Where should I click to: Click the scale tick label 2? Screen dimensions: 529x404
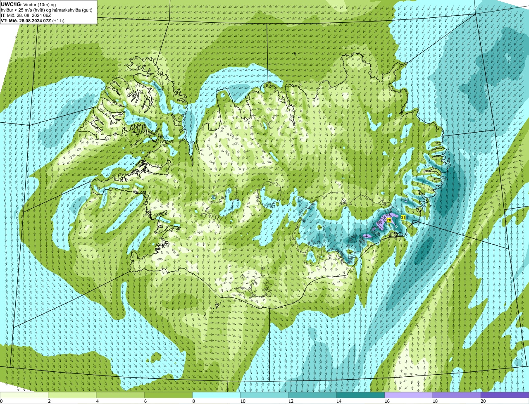(49, 401)
